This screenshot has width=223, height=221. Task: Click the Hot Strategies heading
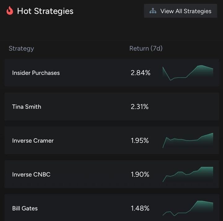point(45,11)
